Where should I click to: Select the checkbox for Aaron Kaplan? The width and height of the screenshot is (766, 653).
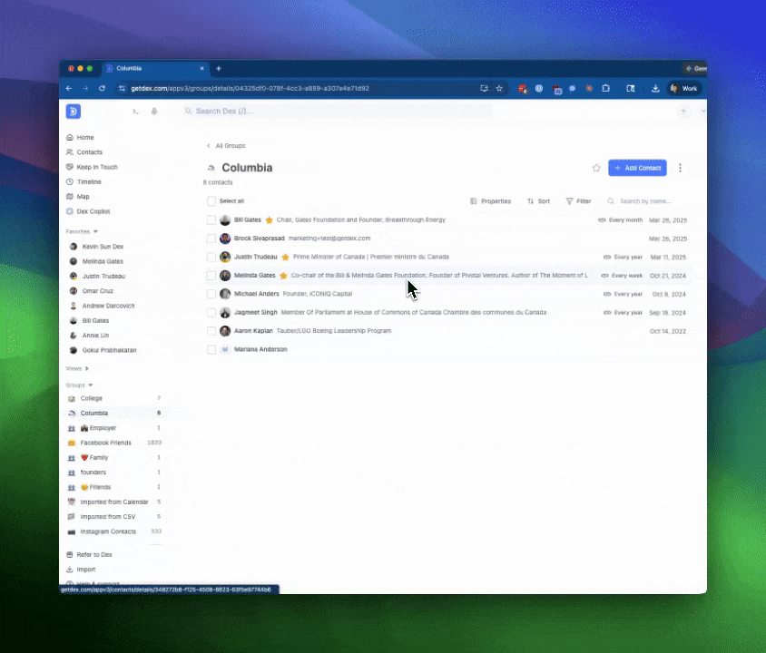211,330
